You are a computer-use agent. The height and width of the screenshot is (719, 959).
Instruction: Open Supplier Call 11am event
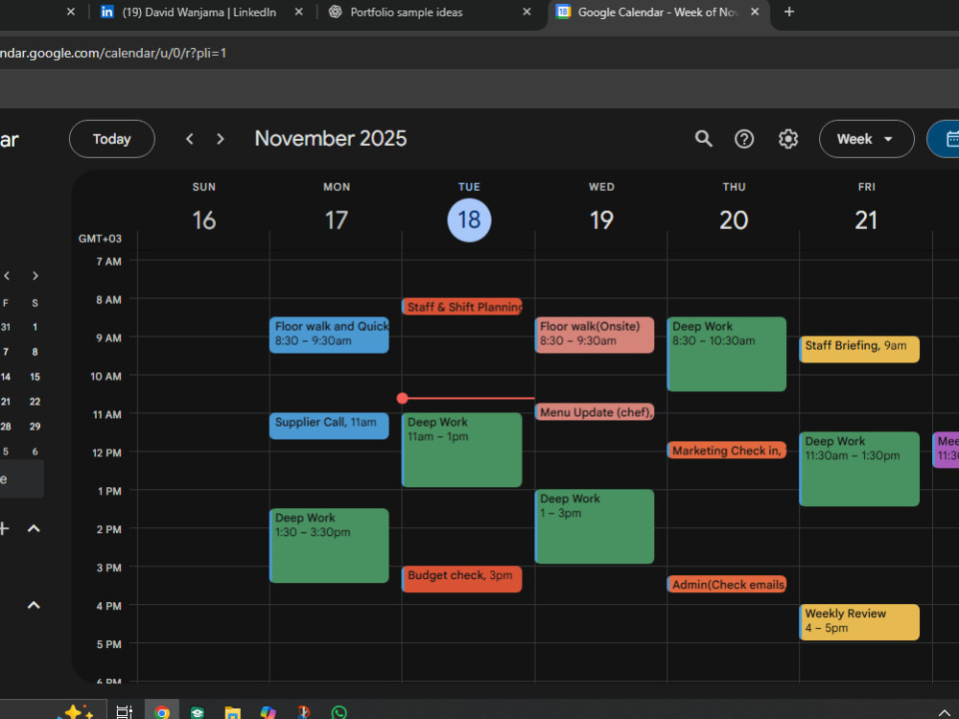tap(329, 426)
